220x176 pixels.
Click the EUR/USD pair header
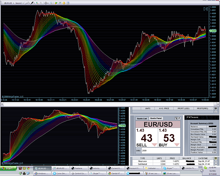(158, 124)
